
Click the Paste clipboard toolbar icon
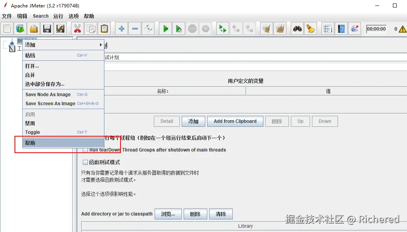click(x=104, y=29)
